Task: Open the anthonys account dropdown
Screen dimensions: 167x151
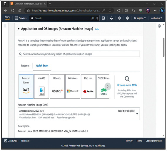Action: point(156,18)
